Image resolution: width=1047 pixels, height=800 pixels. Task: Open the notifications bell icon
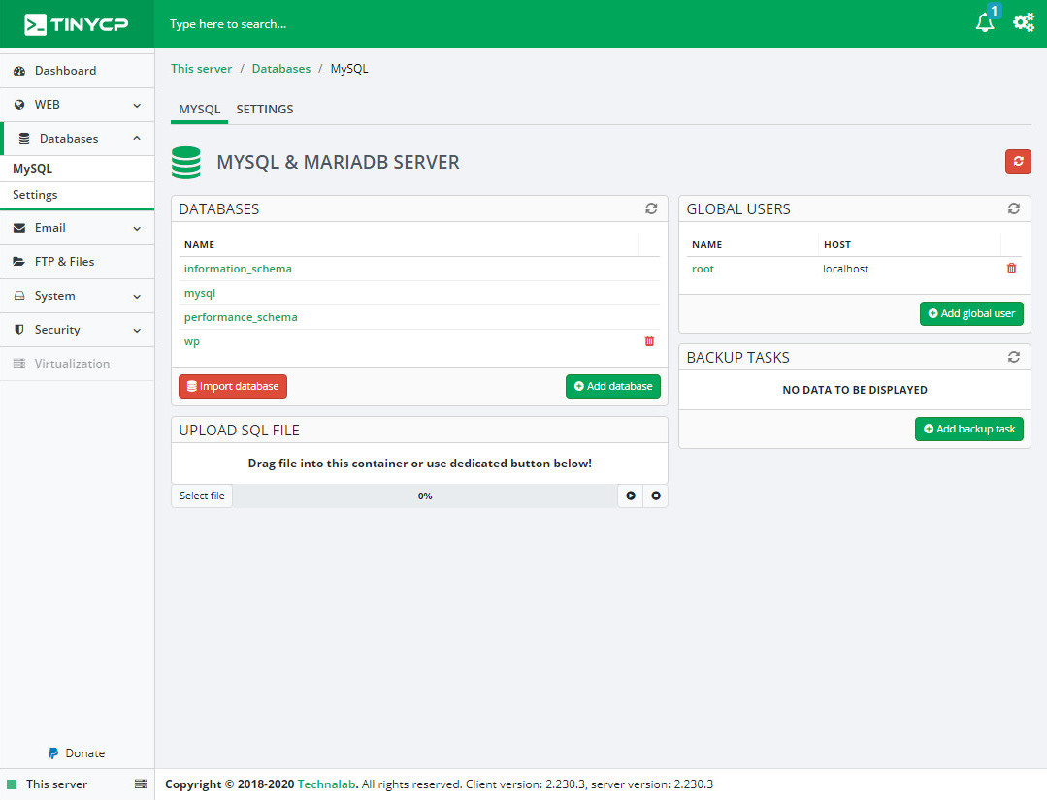tap(984, 22)
